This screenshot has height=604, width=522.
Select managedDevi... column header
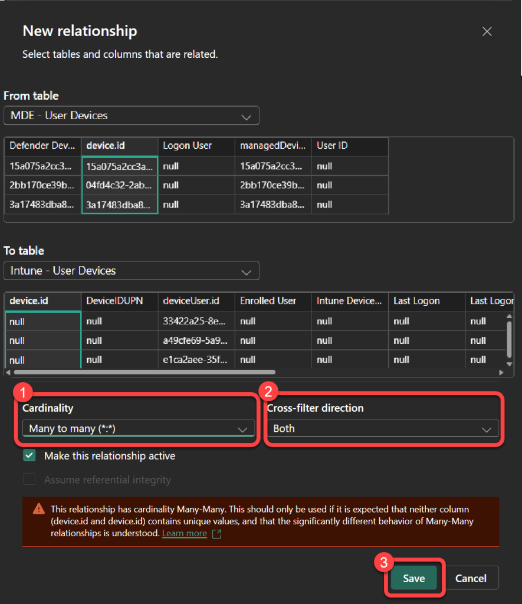coord(273,146)
